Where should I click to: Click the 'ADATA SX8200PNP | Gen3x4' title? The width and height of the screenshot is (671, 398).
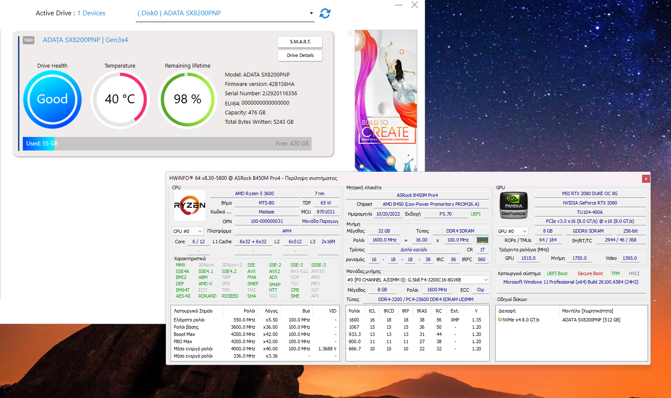(x=85, y=40)
